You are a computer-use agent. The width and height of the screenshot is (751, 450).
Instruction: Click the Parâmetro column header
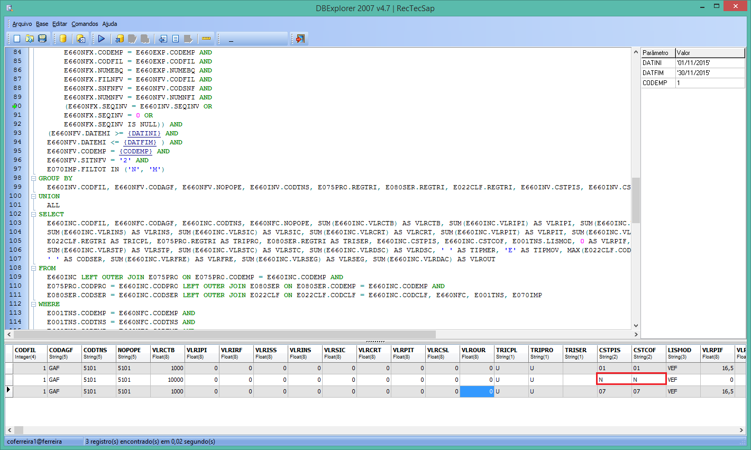[658, 53]
